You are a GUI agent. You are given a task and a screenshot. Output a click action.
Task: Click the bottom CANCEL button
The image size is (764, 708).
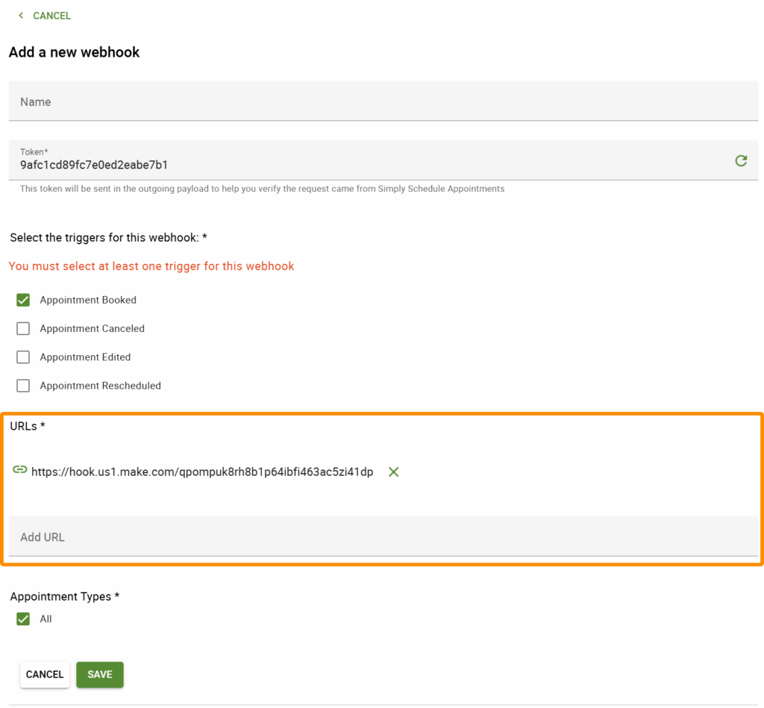click(44, 674)
